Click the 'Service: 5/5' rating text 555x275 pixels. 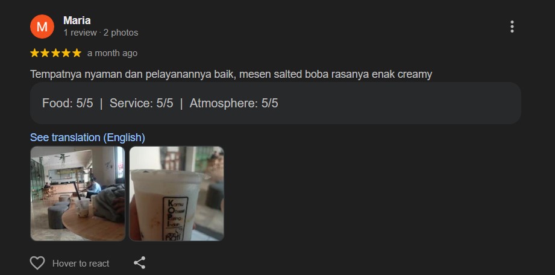[141, 104]
